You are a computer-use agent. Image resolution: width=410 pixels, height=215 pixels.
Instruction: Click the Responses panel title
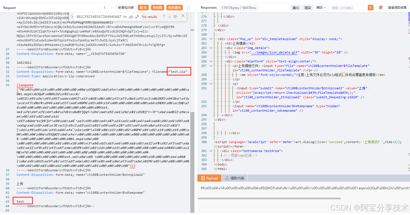(209, 8)
